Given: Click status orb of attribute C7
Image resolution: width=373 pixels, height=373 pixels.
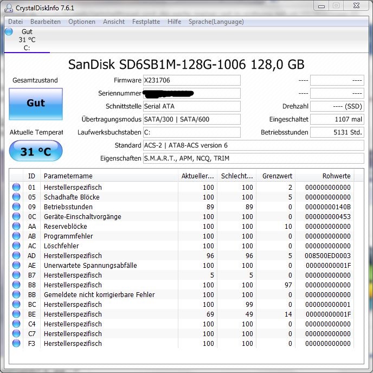Looking at the screenshot, I should pyautogui.click(x=16, y=333).
